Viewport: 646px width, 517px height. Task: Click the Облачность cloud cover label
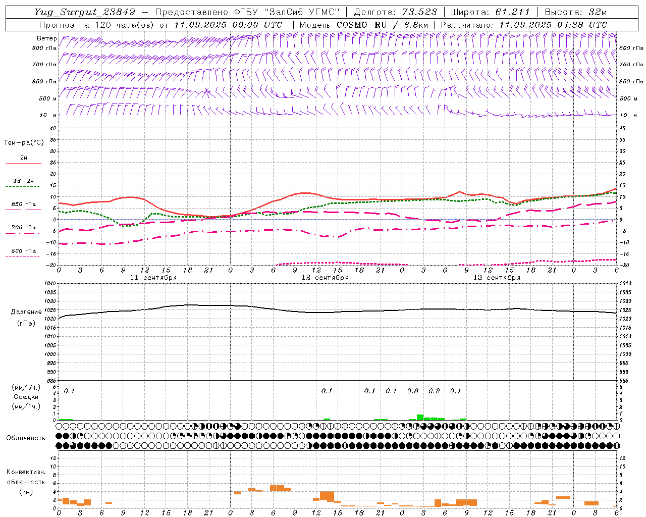pos(26,438)
